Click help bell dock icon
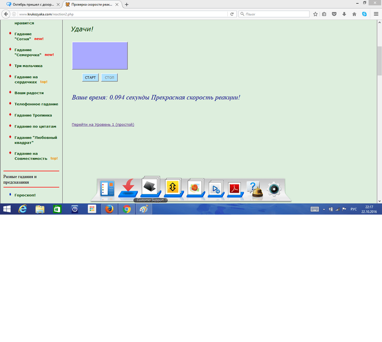This screenshot has height=342, width=382. (255, 189)
